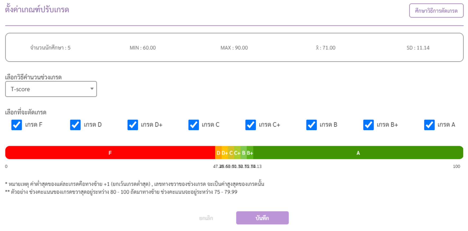468x231 pixels.
Task: Click the statistics summary box showing MIN and MAX
Action: pyautogui.click(x=234, y=47)
